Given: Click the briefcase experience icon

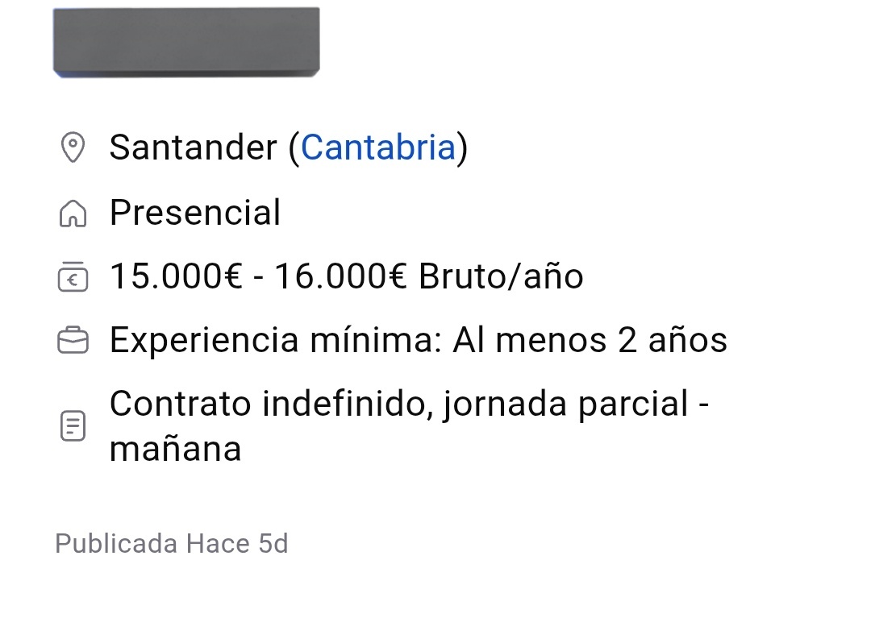Looking at the screenshot, I should click(x=73, y=340).
